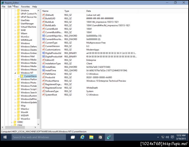This screenshot has width=189, height=147.
Task: Open Task View on the taskbar
Action: coord(73,137)
